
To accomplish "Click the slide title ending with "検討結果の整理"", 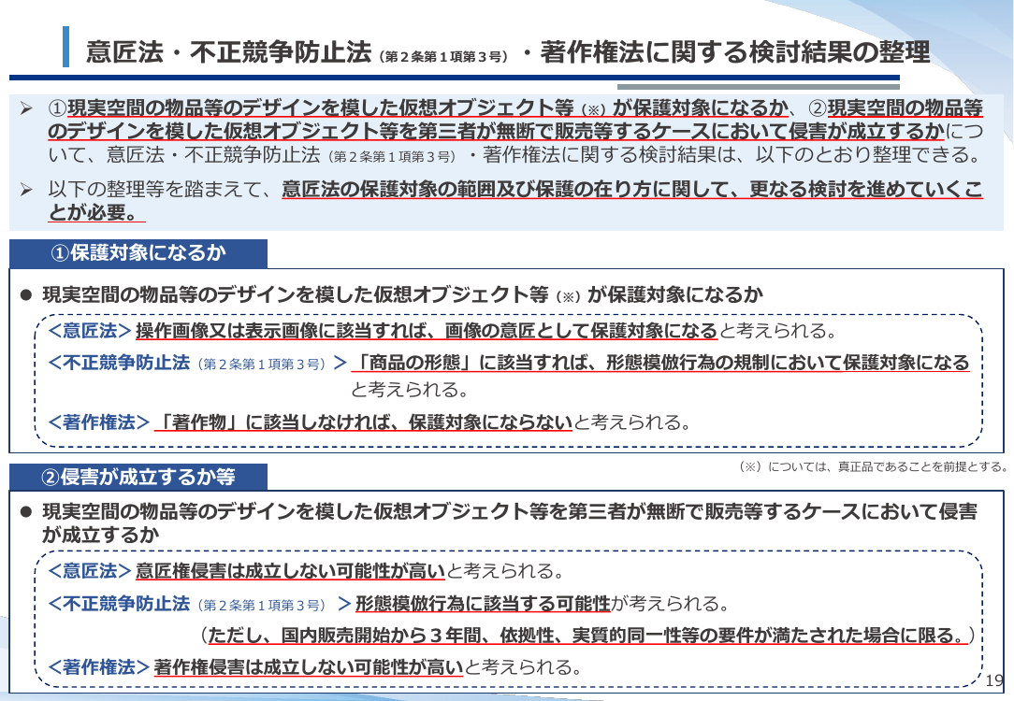I will (508, 51).
